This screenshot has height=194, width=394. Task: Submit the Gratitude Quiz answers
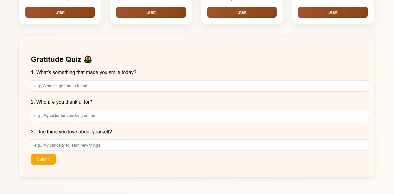tap(43, 159)
